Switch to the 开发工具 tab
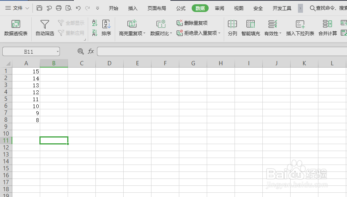This screenshot has height=197, width=347. click(282, 8)
